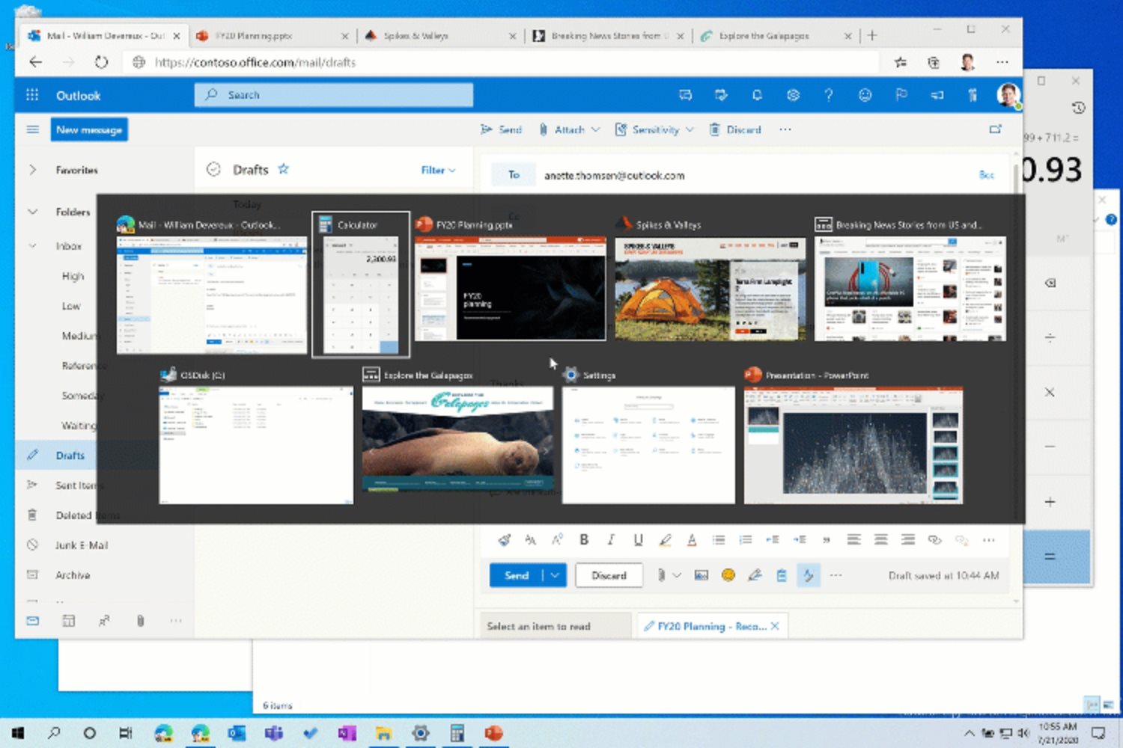The height and width of the screenshot is (748, 1123).
Task: Open the Outlook app launcher grid
Action: [x=32, y=95]
